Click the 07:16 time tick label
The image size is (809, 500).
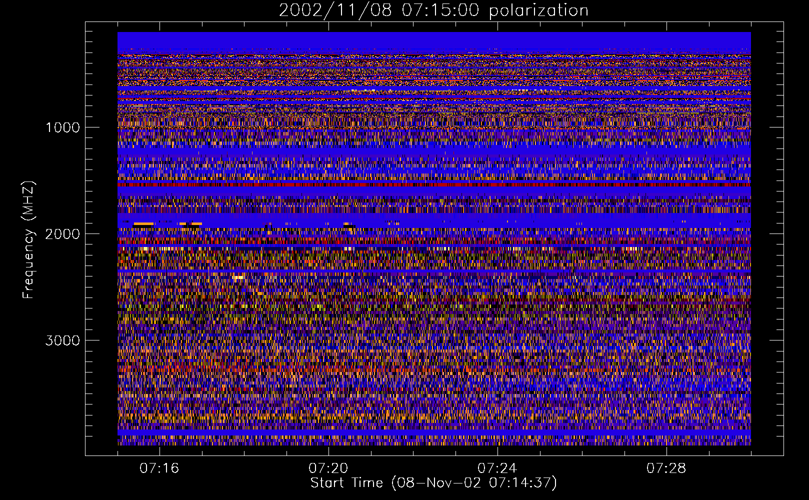click(x=159, y=468)
